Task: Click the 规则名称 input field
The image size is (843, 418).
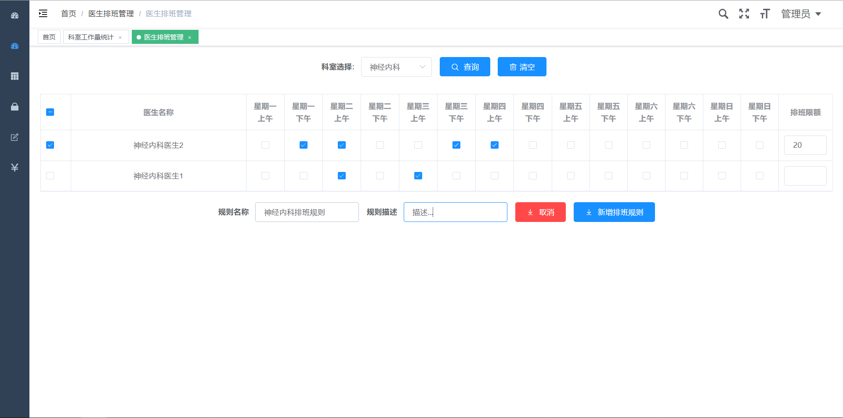Action: click(307, 212)
